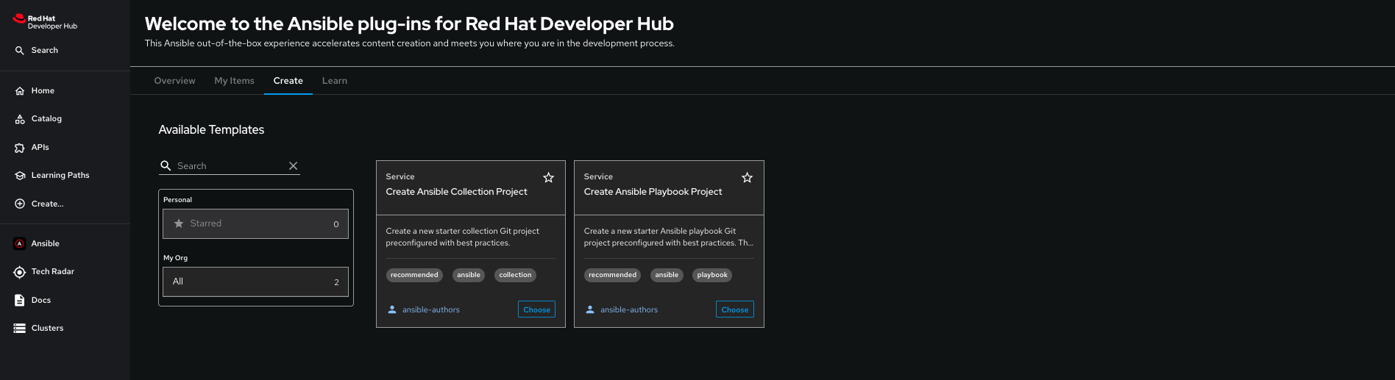Open Docs from the sidebar

click(41, 301)
